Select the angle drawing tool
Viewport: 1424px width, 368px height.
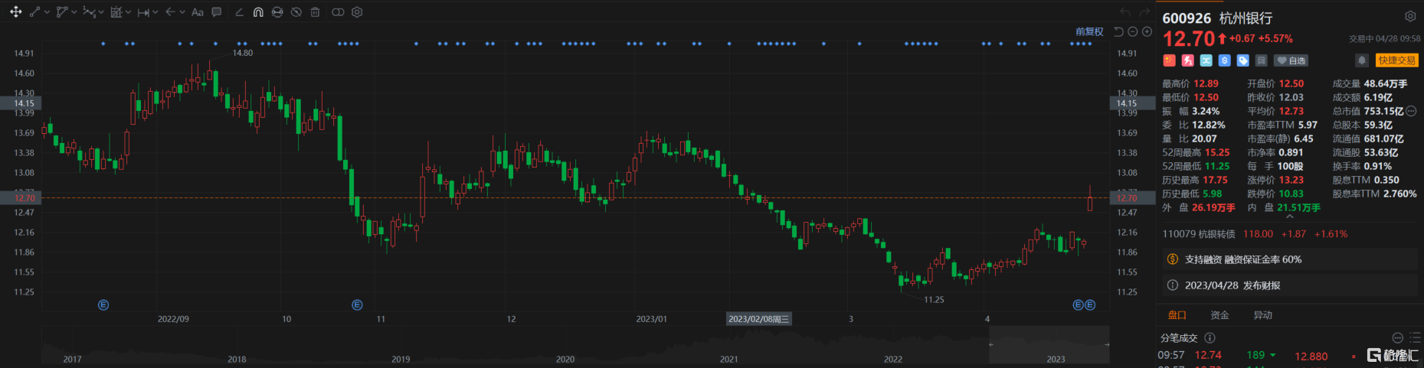(x=239, y=12)
